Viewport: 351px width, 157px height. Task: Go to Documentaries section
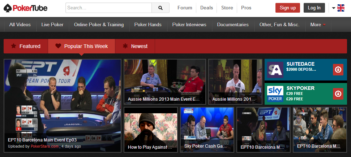click(233, 25)
